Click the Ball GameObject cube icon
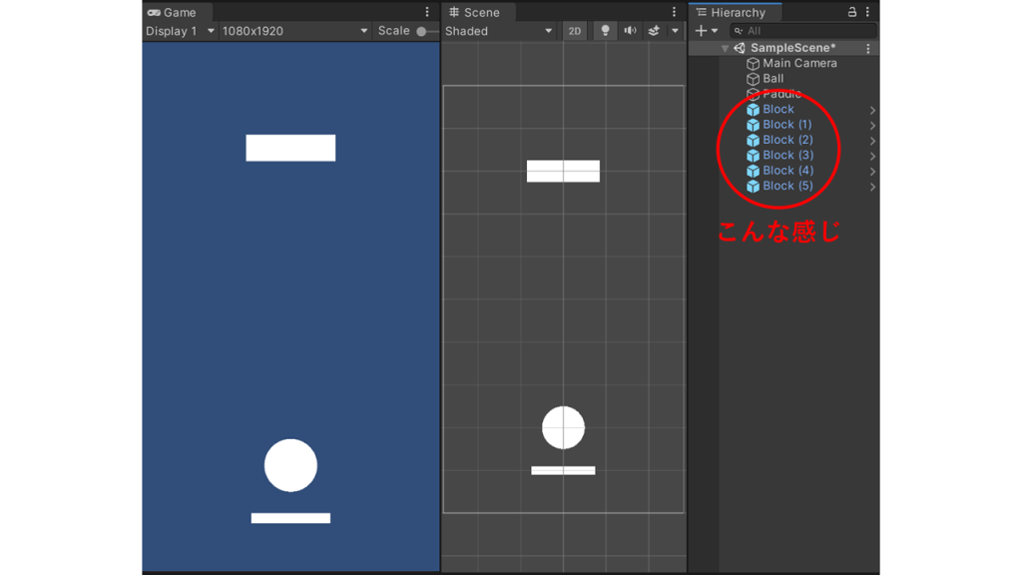The height and width of the screenshot is (575, 1022). (x=753, y=79)
